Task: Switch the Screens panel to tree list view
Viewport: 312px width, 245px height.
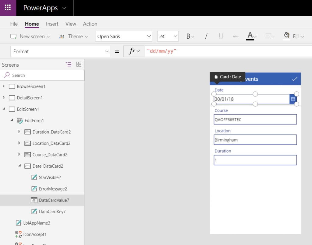Action: (x=69, y=65)
